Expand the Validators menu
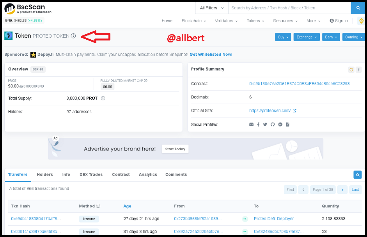Viewport: 367px width, 237px height. point(226,21)
